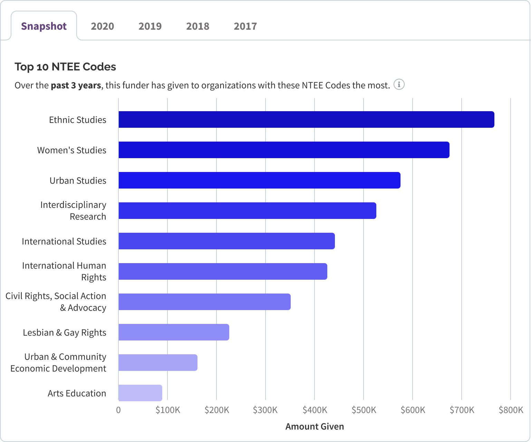Click the 'Top 10 NTEE Codes' heading
531x442 pixels.
[65, 67]
